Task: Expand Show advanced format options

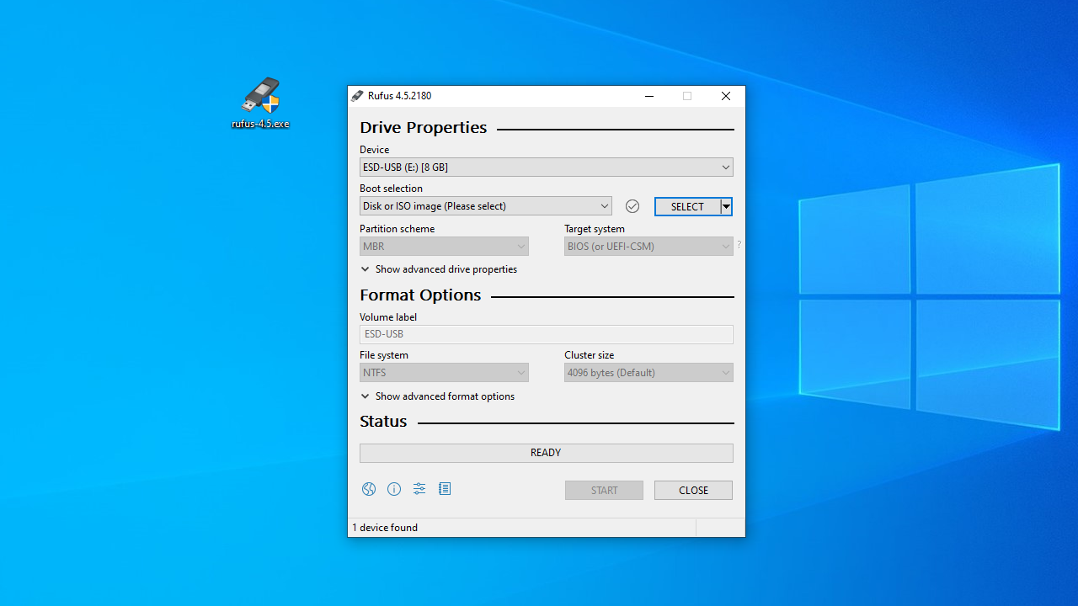Action: pyautogui.click(x=437, y=396)
